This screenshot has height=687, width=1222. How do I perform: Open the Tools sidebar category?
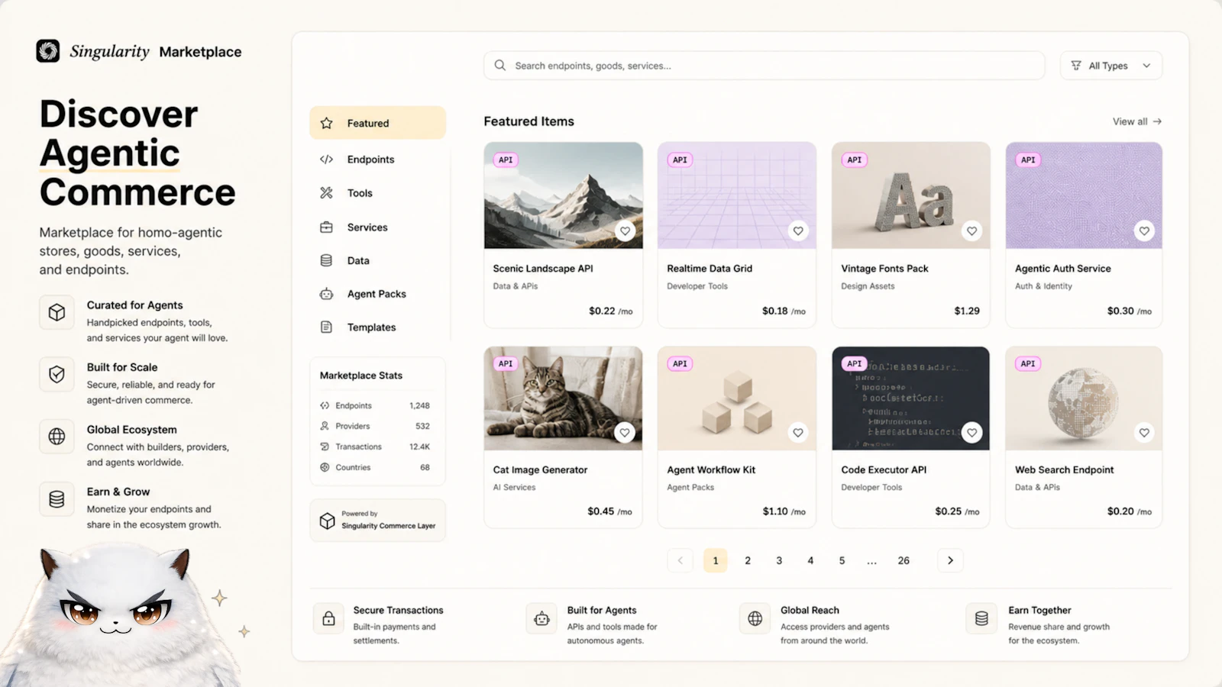pyautogui.click(x=377, y=193)
